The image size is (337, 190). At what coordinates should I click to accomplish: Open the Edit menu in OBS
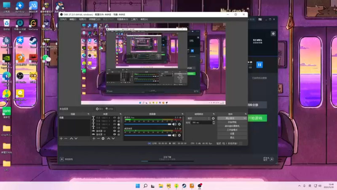(x=73, y=19)
